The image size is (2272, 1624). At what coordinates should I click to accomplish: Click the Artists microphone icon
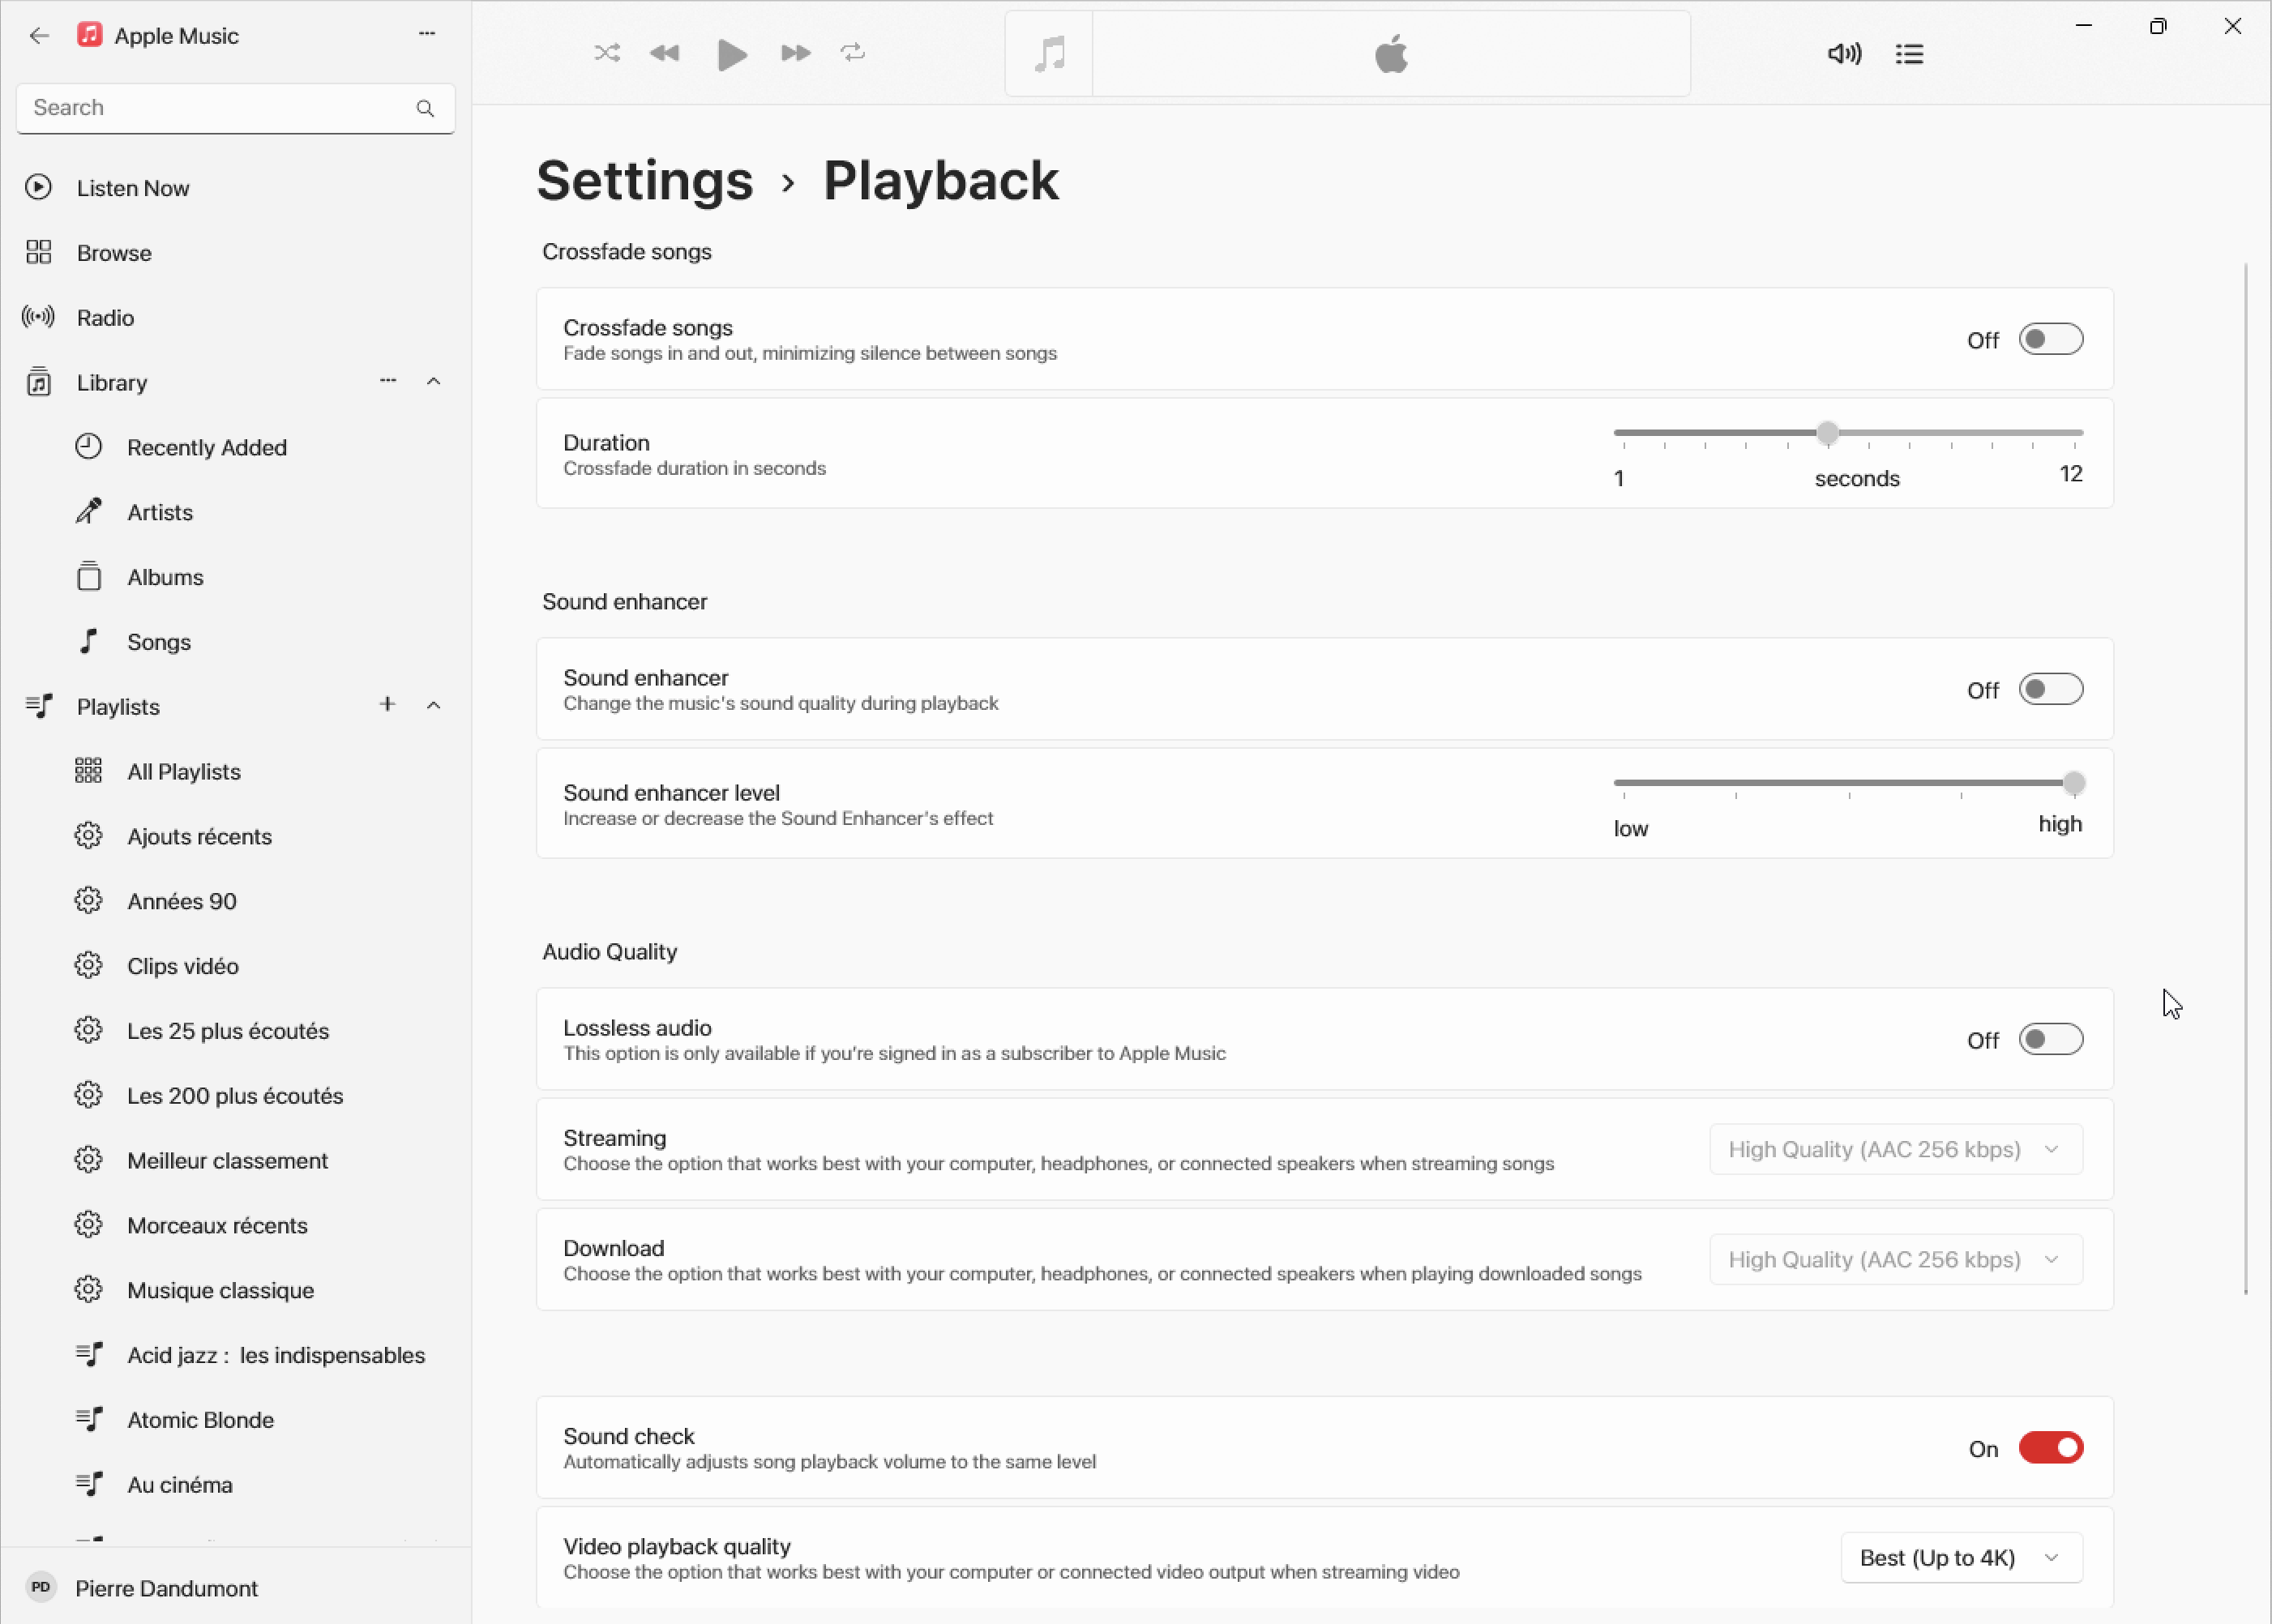point(89,512)
